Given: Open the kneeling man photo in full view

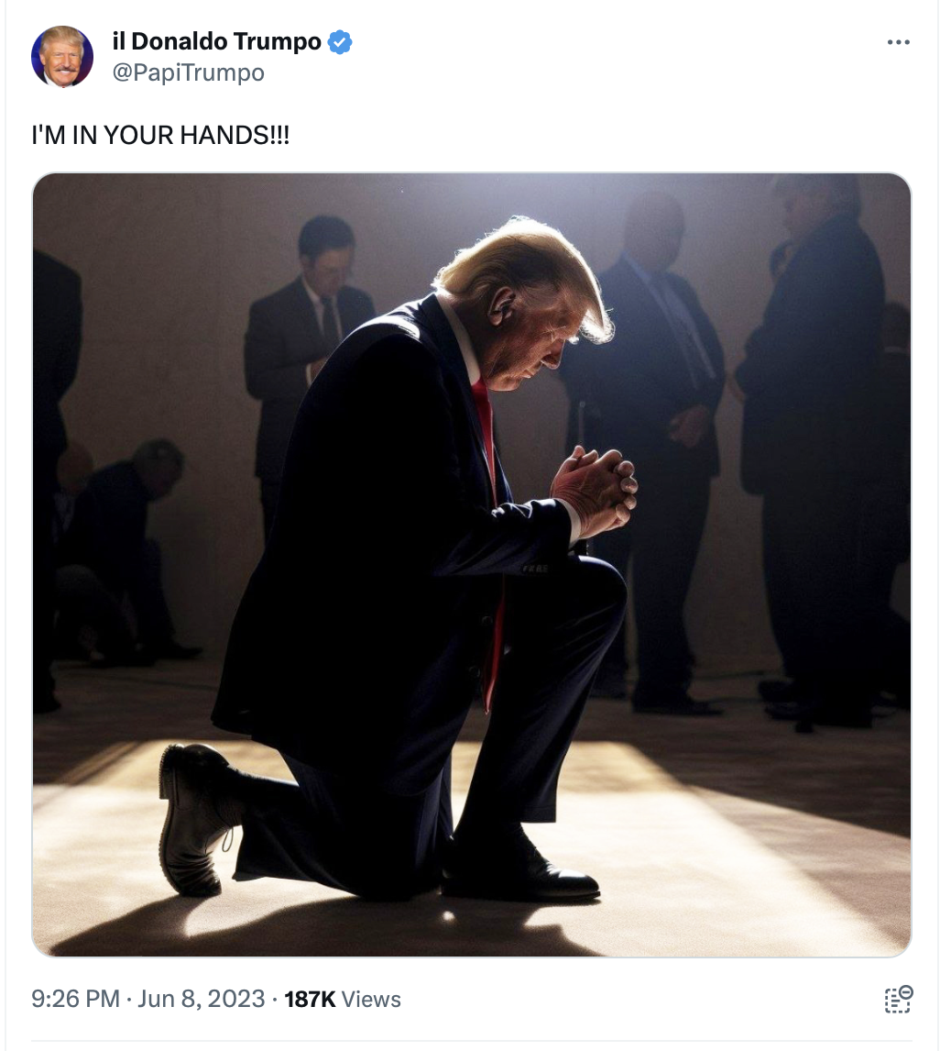Looking at the screenshot, I should [471, 564].
